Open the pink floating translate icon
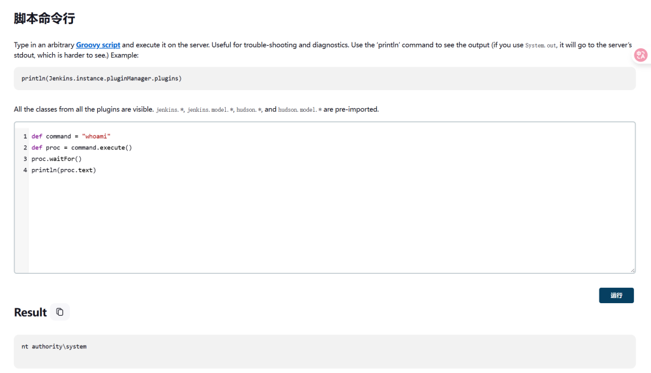Screen dimensions: 651x373 pyautogui.click(x=640, y=56)
